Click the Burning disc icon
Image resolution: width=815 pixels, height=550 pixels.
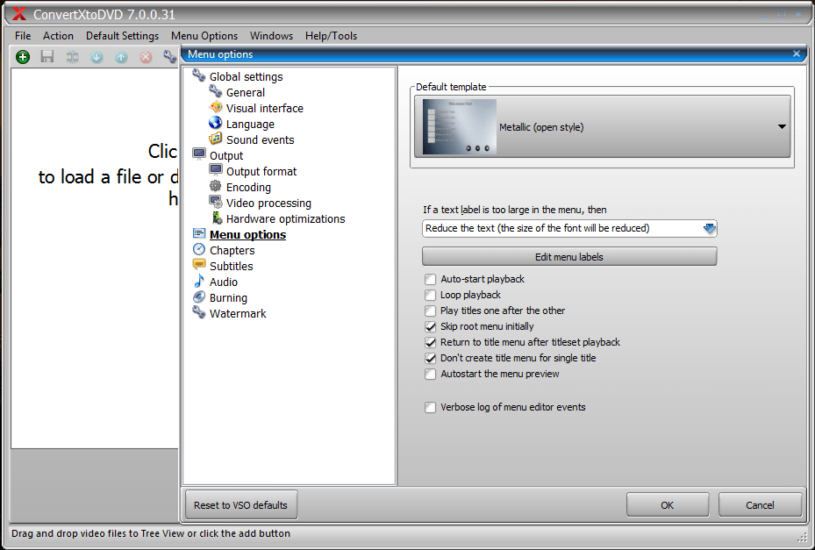tap(199, 296)
